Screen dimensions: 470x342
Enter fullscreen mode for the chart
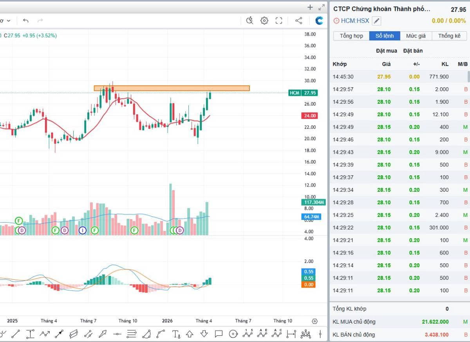tap(279, 21)
